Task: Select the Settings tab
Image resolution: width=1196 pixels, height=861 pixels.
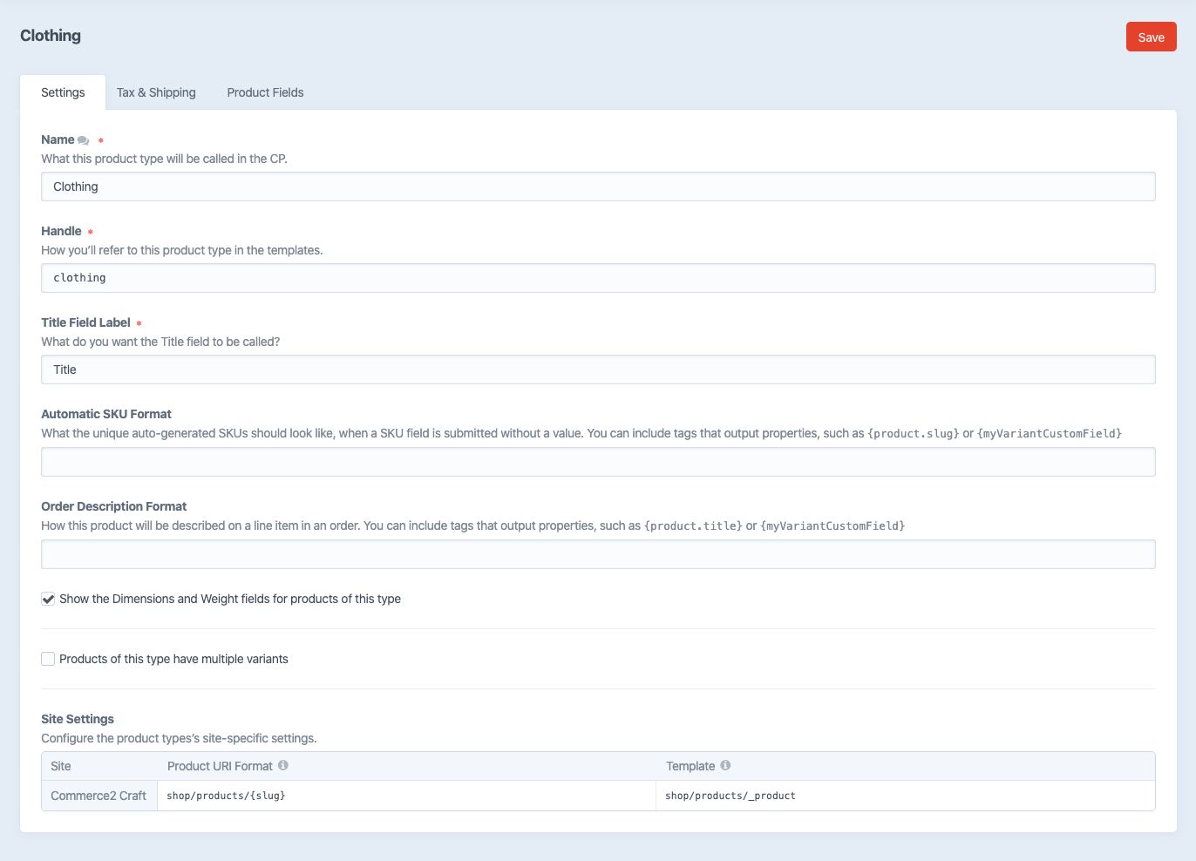Action: pos(62,92)
